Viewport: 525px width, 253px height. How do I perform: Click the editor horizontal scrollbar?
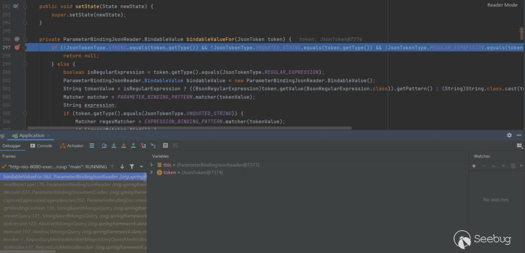point(194,128)
